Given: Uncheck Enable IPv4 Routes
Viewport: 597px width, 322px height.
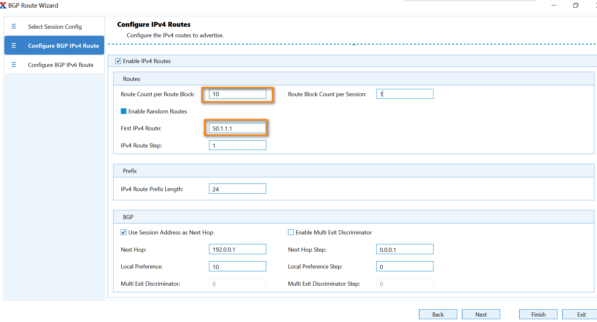Looking at the screenshot, I should click(118, 61).
